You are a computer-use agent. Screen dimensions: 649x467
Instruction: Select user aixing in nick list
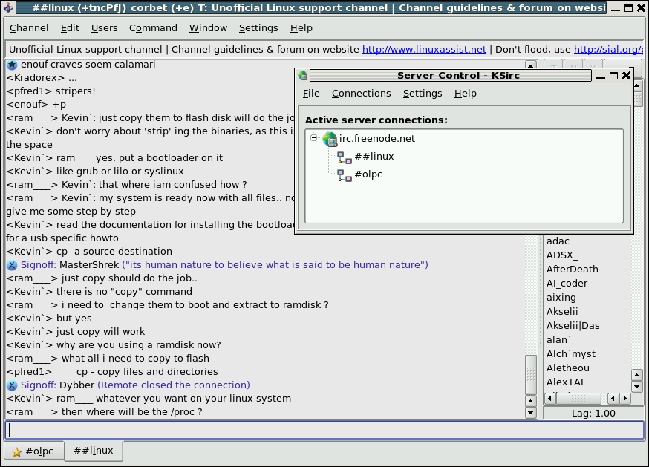point(561,297)
